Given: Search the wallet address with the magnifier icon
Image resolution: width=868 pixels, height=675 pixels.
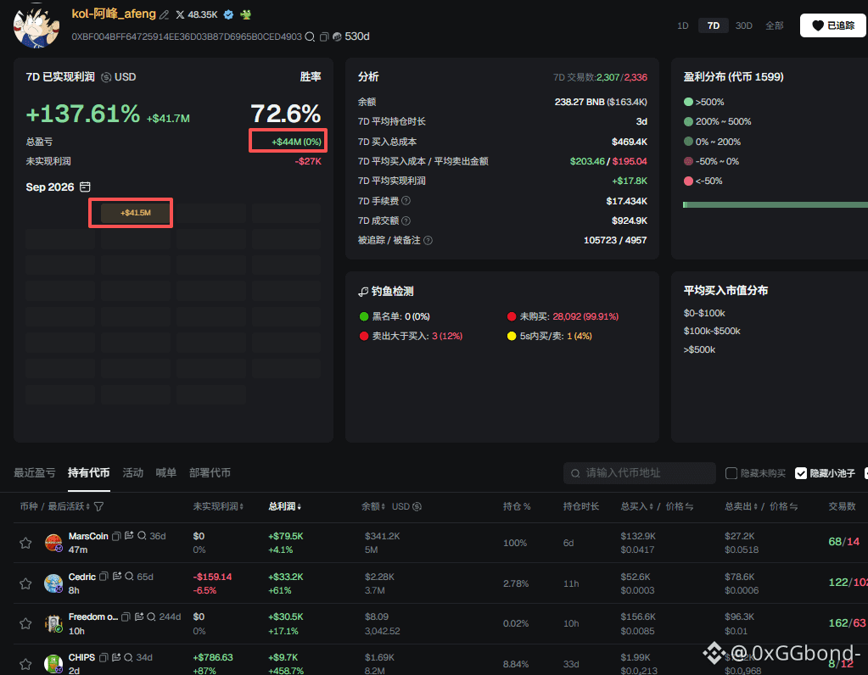Looking at the screenshot, I should [x=310, y=36].
